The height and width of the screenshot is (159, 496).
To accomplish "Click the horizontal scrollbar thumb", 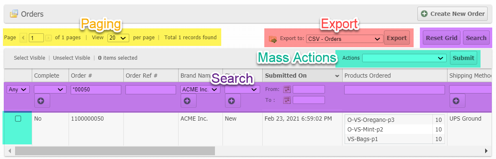I will coord(115,151).
